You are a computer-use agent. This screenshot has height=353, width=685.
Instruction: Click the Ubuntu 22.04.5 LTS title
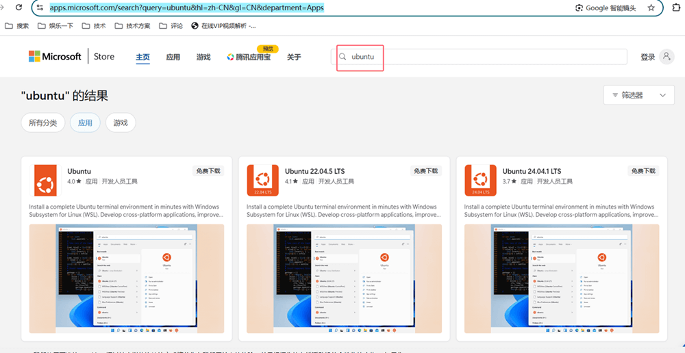click(x=314, y=171)
